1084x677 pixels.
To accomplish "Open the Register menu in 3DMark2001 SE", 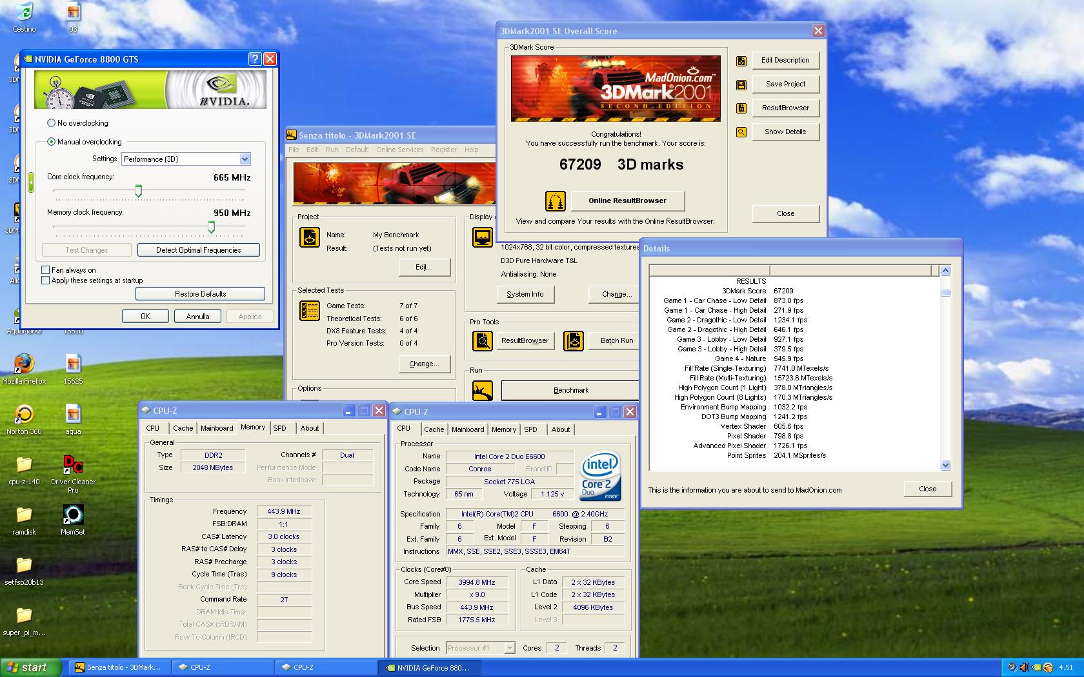I will 444,150.
